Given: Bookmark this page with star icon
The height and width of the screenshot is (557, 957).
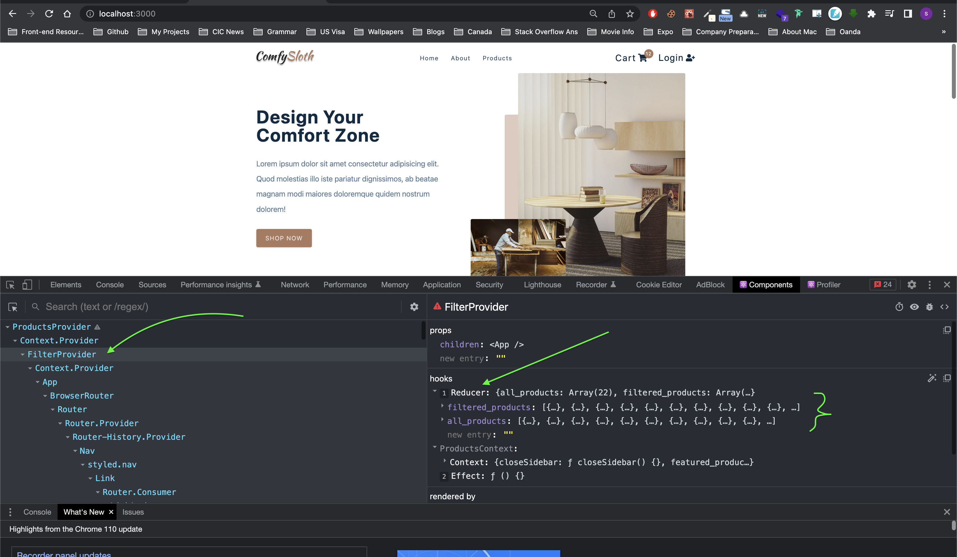Looking at the screenshot, I should [x=630, y=14].
